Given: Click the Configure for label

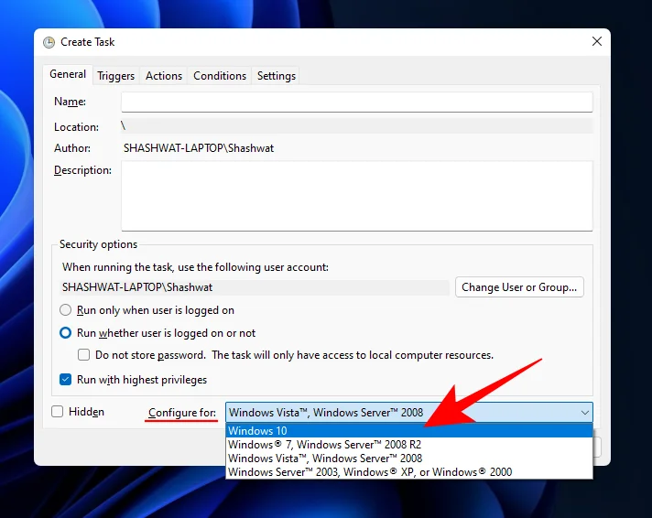Looking at the screenshot, I should coord(181,413).
